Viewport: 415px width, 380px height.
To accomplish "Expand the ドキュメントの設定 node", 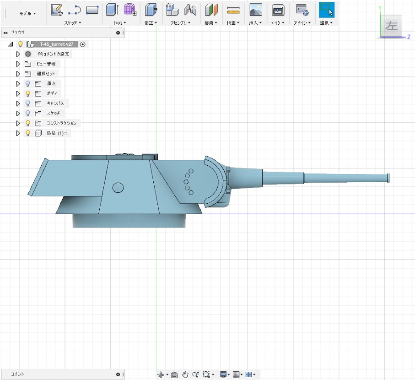I will tap(18, 54).
